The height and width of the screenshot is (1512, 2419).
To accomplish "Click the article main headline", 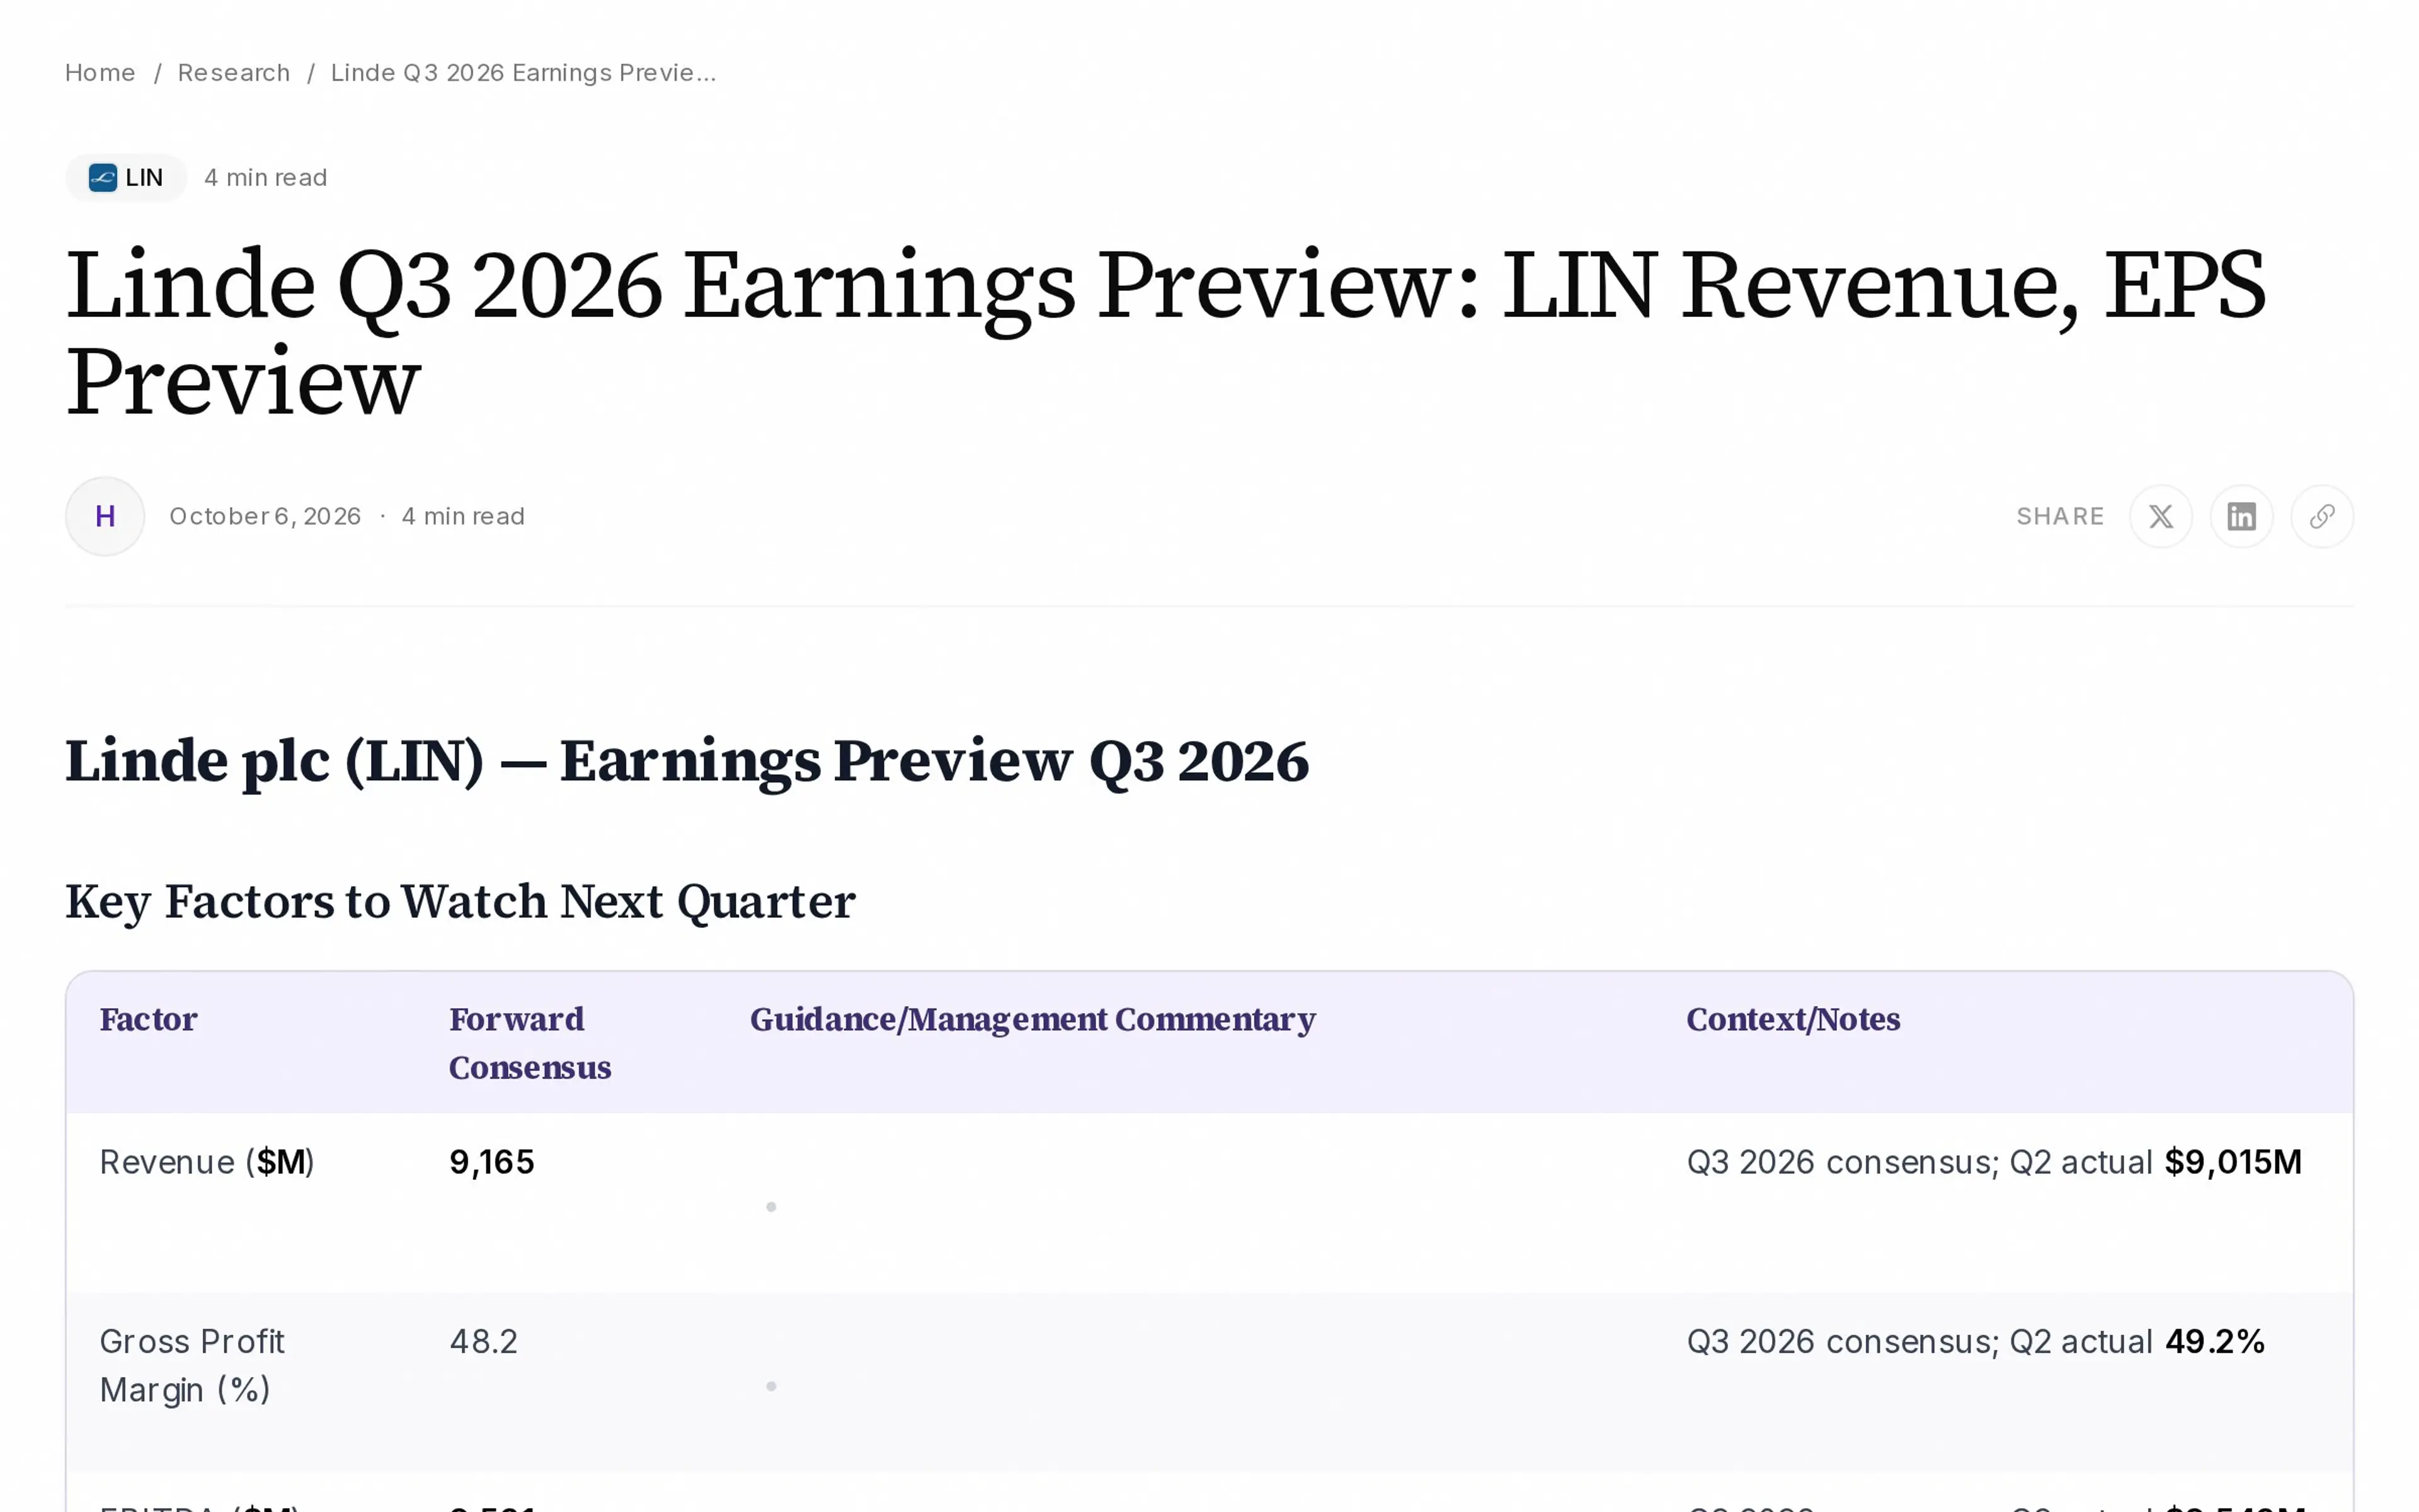I will pyautogui.click(x=1165, y=333).
